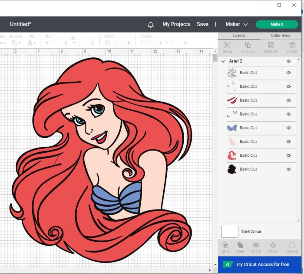The width and height of the screenshot is (304, 274).
Task: Collapse the Ariel 2 group
Action: 223,61
